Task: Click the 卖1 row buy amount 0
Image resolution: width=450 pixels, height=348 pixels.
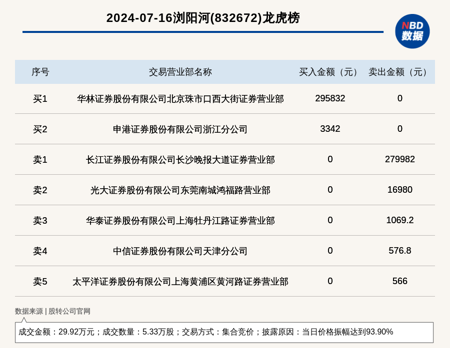Action: [x=330, y=159]
